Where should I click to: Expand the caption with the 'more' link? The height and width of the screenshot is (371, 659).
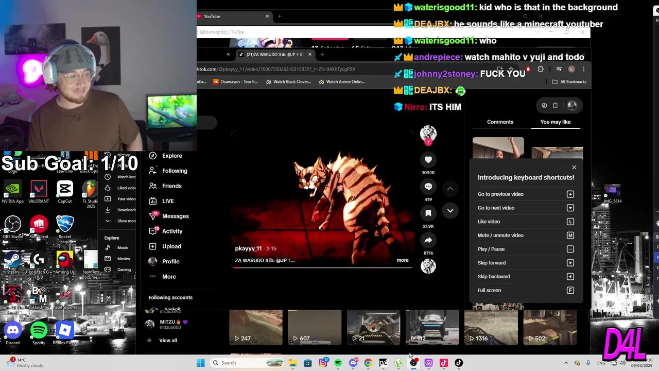click(403, 260)
